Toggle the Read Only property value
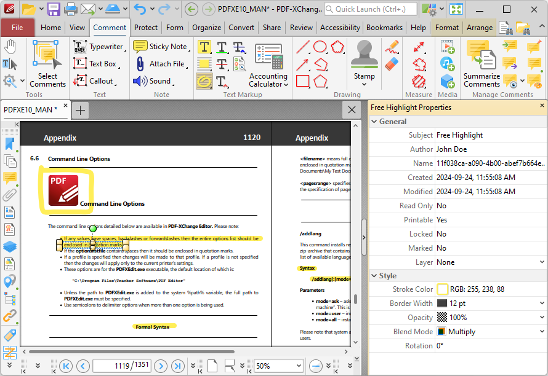This screenshot has height=376, width=548. pyautogui.click(x=491, y=206)
